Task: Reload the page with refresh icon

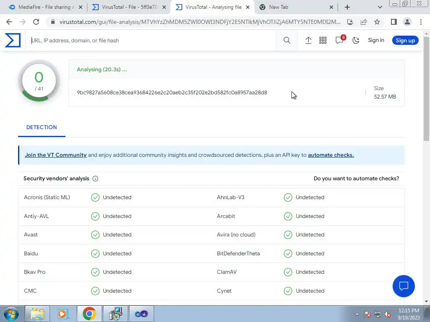Action: (x=36, y=22)
